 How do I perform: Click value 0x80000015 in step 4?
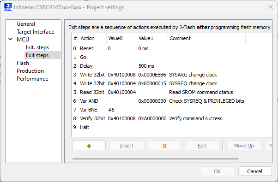coord(152,83)
